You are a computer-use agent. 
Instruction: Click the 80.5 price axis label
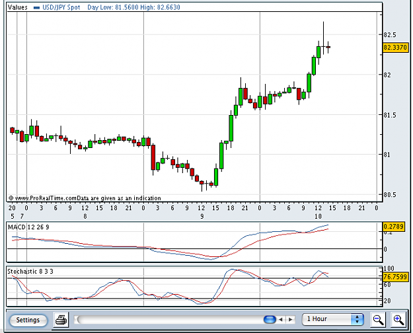pos(390,195)
